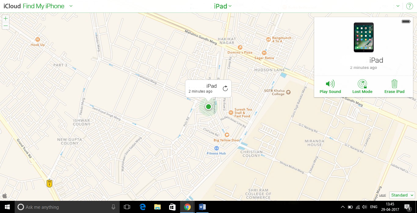This screenshot has height=213, width=417.
Task: Open the Standard map type dropdown
Action: 402,195
